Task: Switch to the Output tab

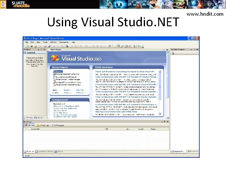Action: pos(59,151)
